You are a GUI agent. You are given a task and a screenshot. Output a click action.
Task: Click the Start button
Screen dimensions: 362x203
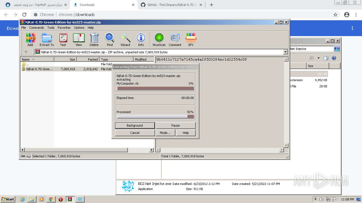tap(8, 199)
